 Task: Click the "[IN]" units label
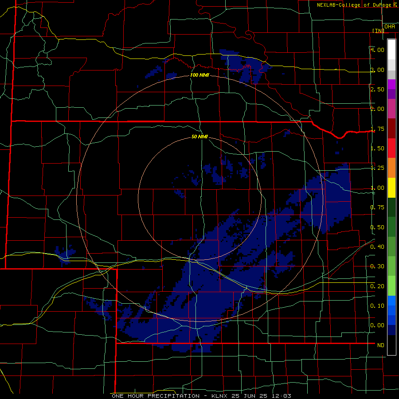(x=378, y=31)
